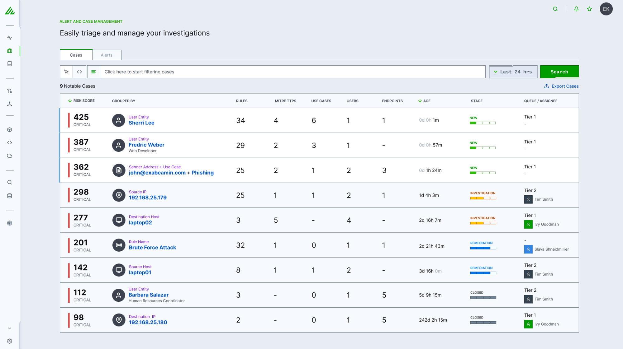The width and height of the screenshot is (623, 349).
Task: Click the Brute Force Attack remediation progress bar
Action: [x=483, y=248]
